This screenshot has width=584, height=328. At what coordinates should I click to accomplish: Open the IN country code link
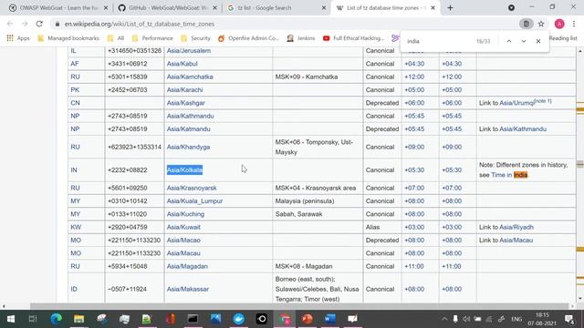click(74, 170)
